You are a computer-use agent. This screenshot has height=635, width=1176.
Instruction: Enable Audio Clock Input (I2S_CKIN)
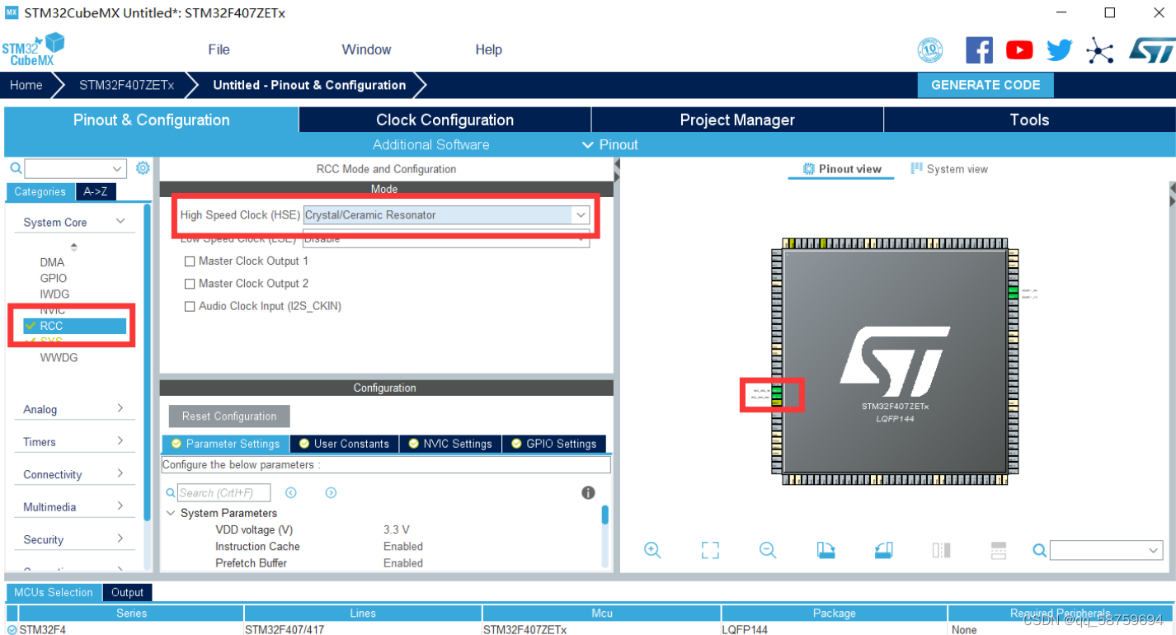190,306
